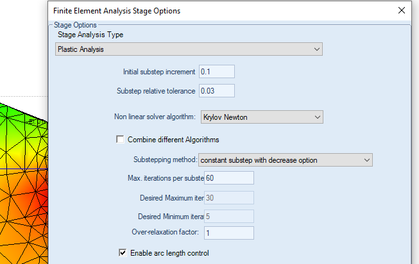Click the Initial substep increment field
The height and width of the screenshot is (264, 419).
pos(217,72)
